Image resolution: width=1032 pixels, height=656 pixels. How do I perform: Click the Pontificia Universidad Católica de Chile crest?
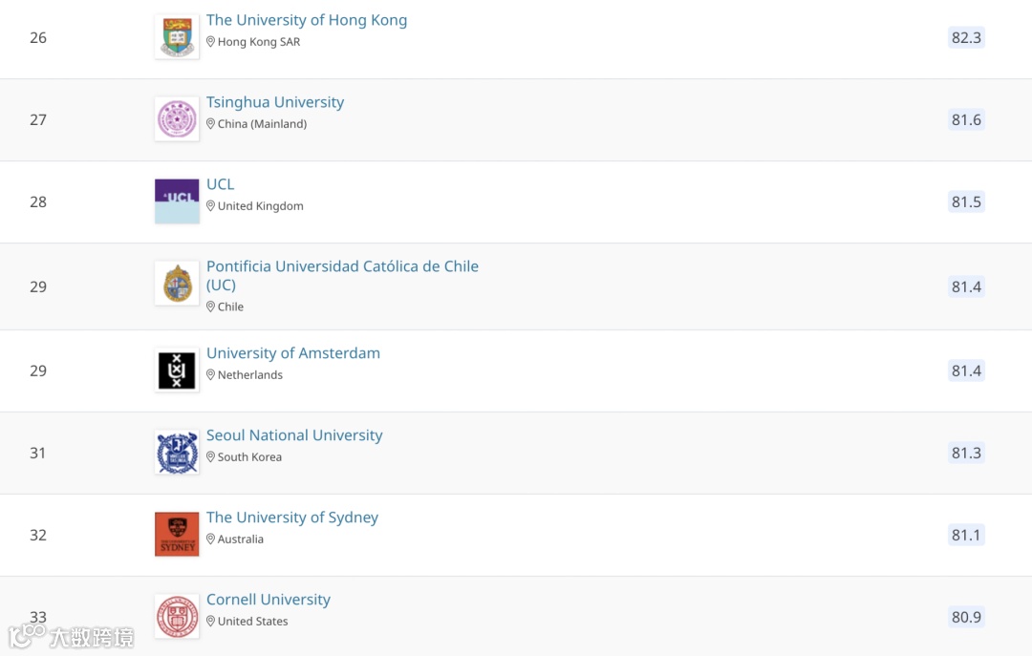pyautogui.click(x=177, y=284)
